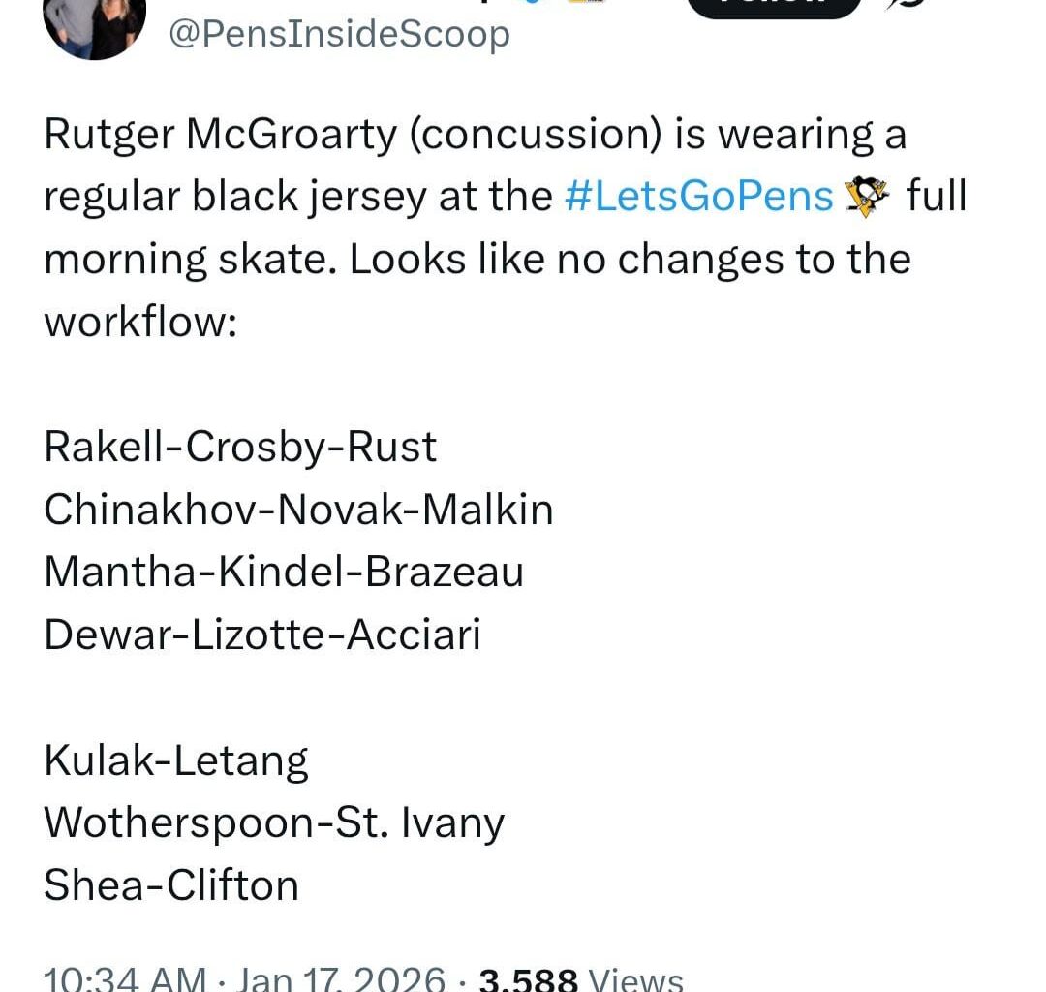Click the Kulak-Letang defensive pairing line
1046x992 pixels.
point(176,759)
